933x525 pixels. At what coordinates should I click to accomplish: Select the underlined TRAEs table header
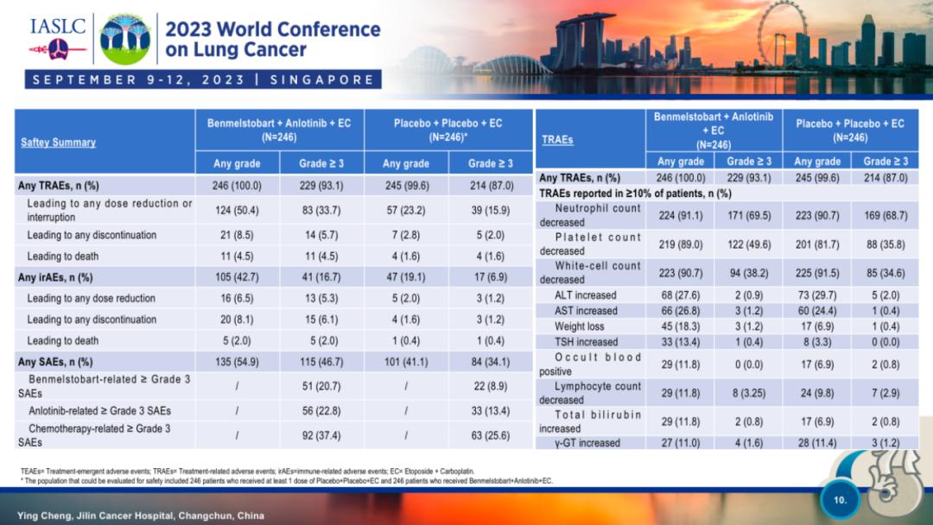point(557,138)
